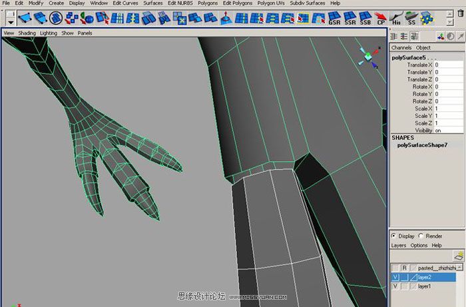This screenshot has height=307, width=466.
Task: Click the CP shelf button
Action: 381,17
